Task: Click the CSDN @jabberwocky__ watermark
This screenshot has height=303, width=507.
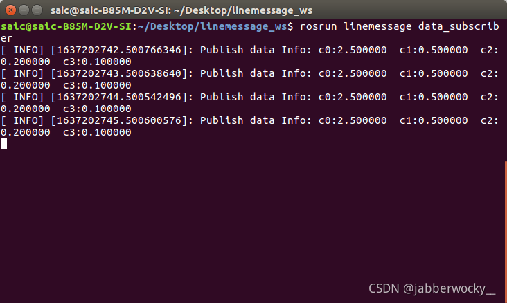Action: (432, 288)
